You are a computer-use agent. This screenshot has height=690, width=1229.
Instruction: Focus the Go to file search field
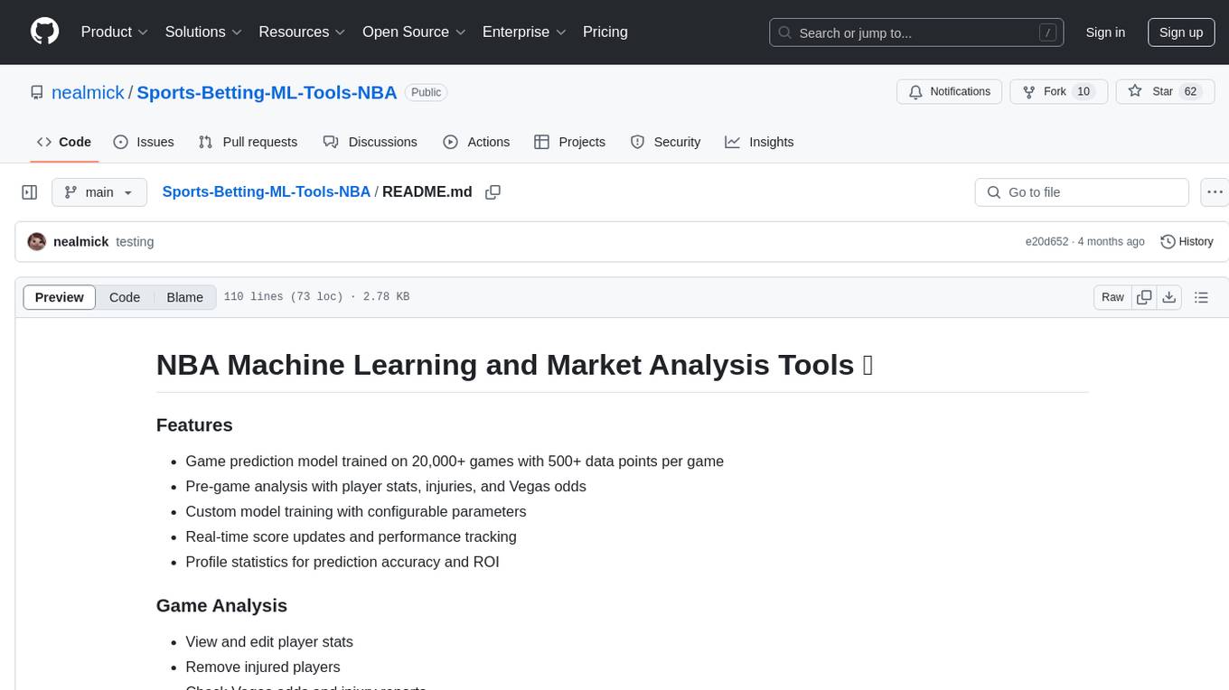pos(1082,192)
